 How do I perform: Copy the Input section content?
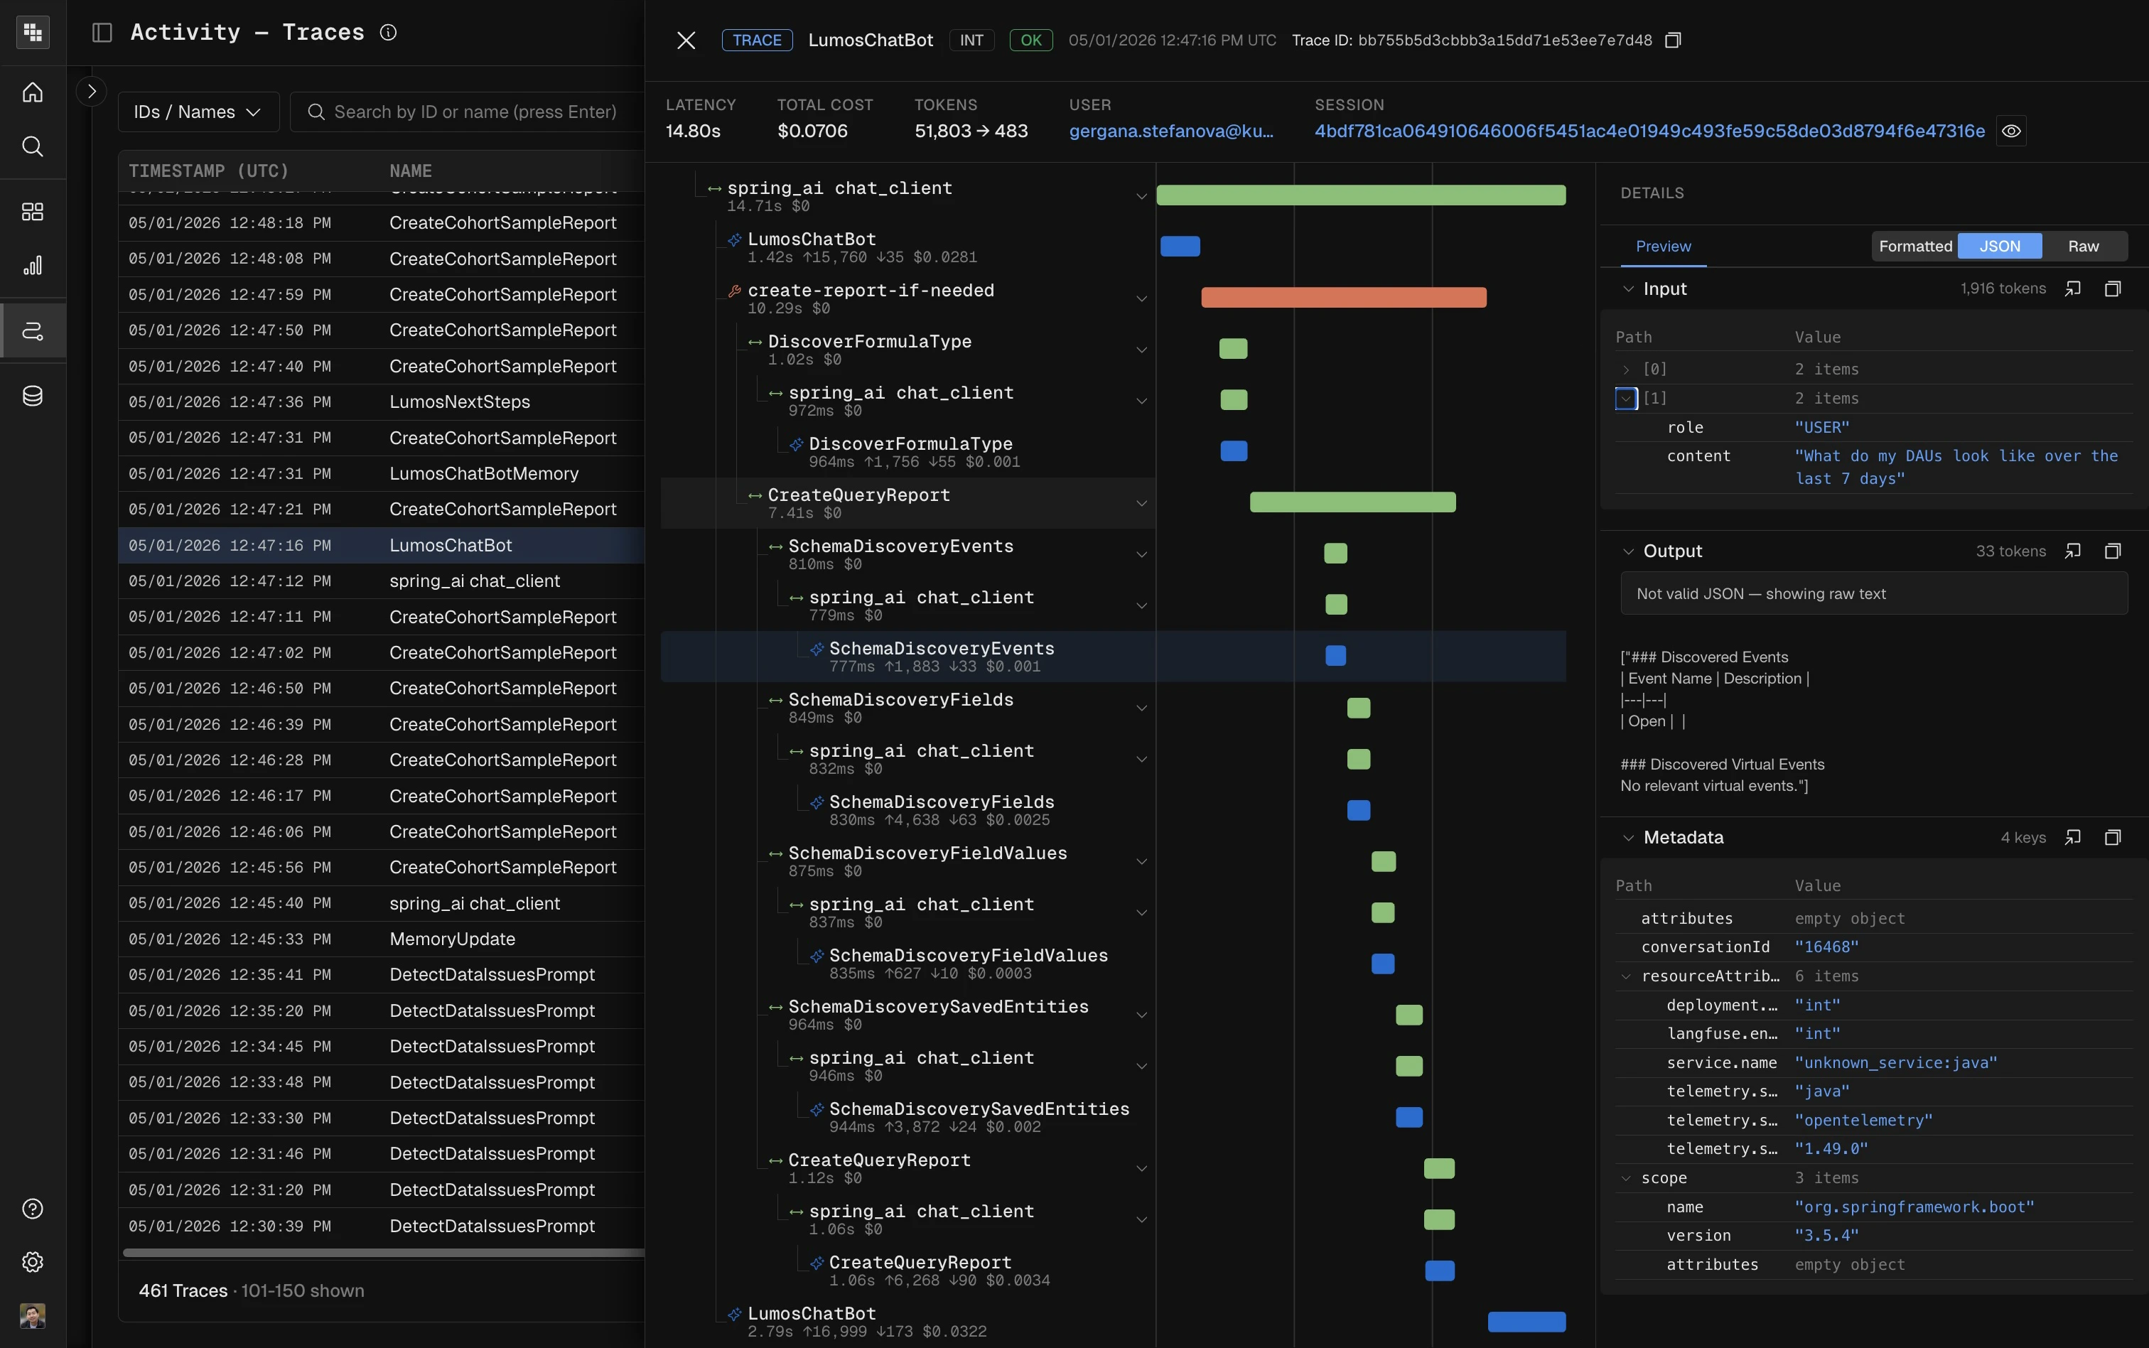pyautogui.click(x=2113, y=289)
